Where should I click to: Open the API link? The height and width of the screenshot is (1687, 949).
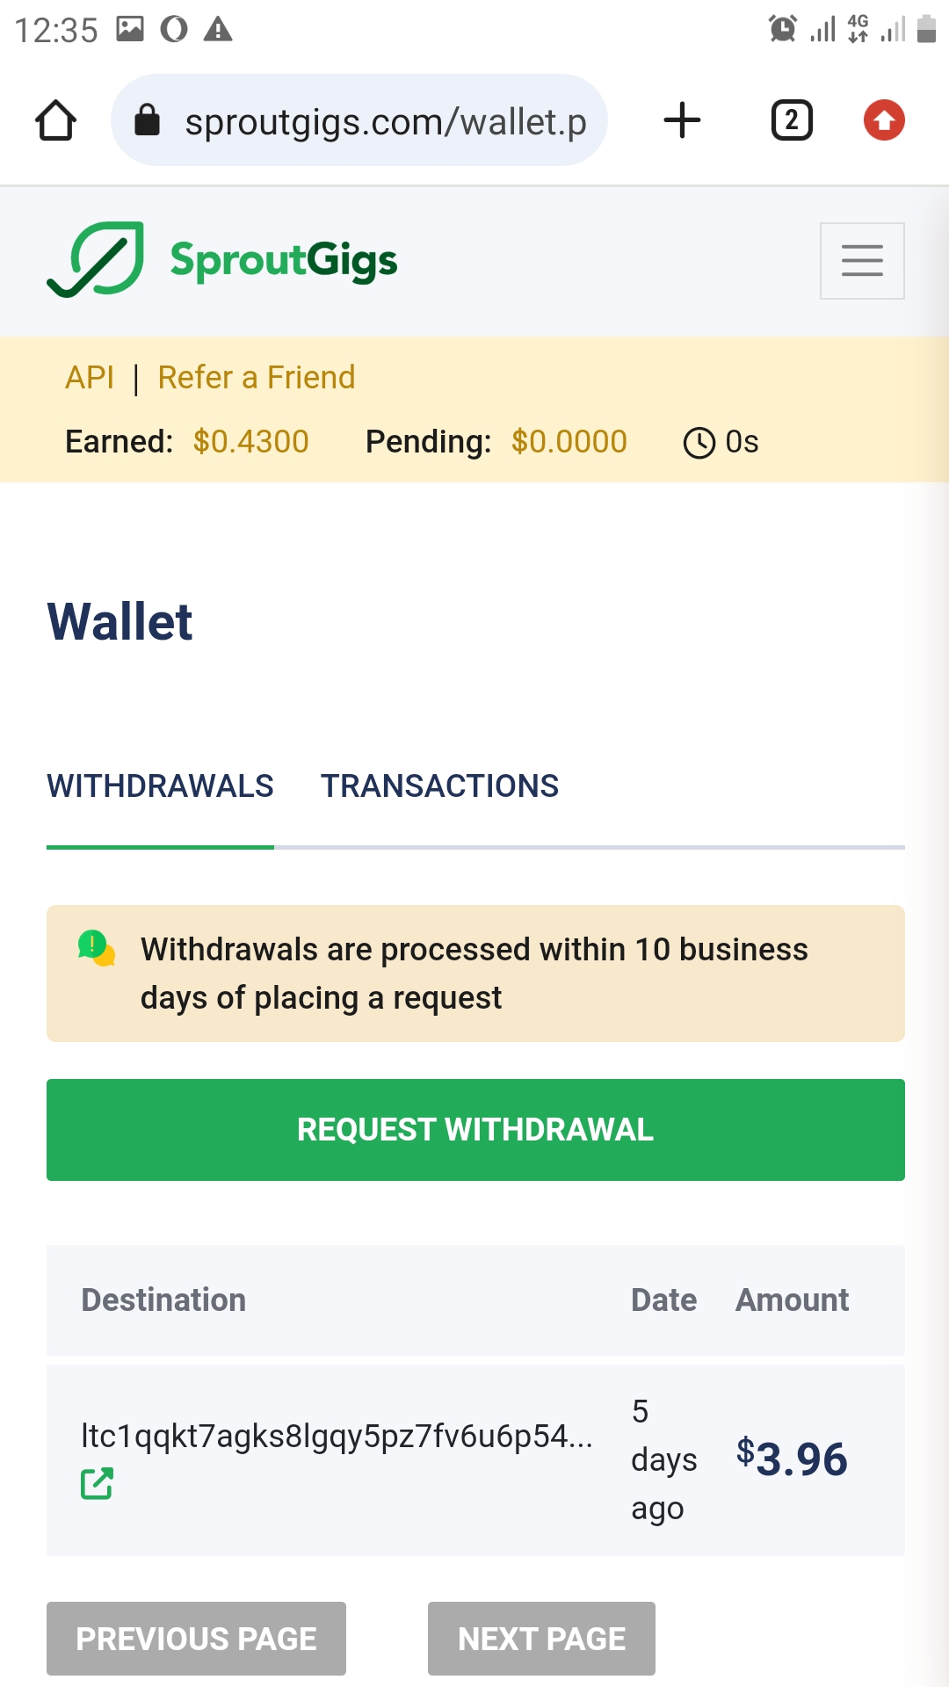pyautogui.click(x=90, y=378)
